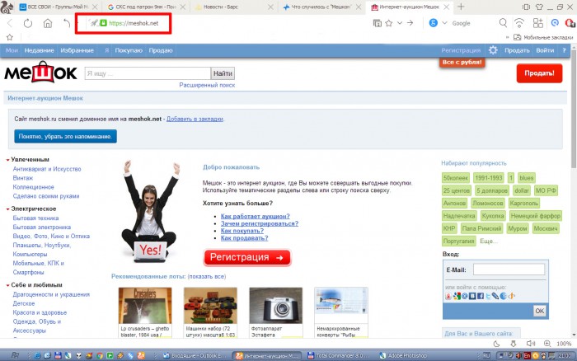Go back with browser back arrow
This screenshot has height=361, width=577.
coord(10,23)
